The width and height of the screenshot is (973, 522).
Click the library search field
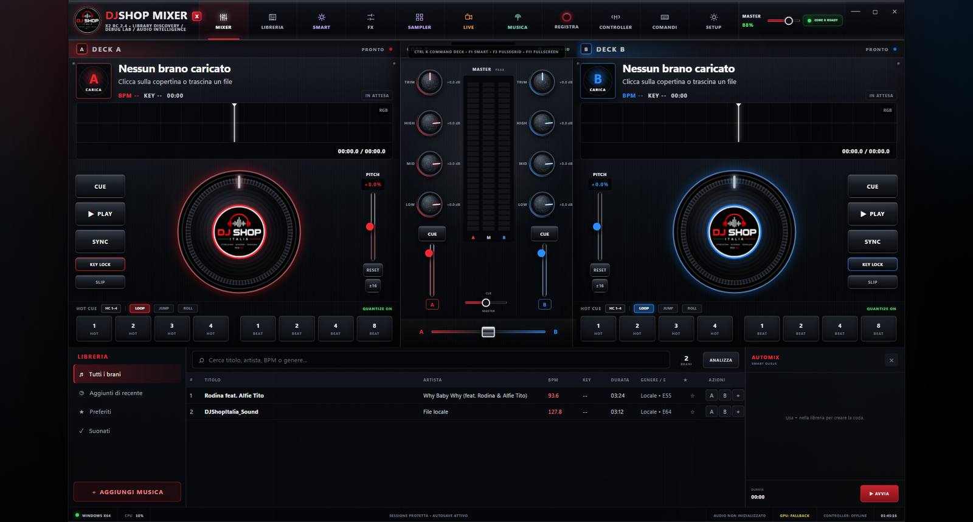[x=431, y=360]
